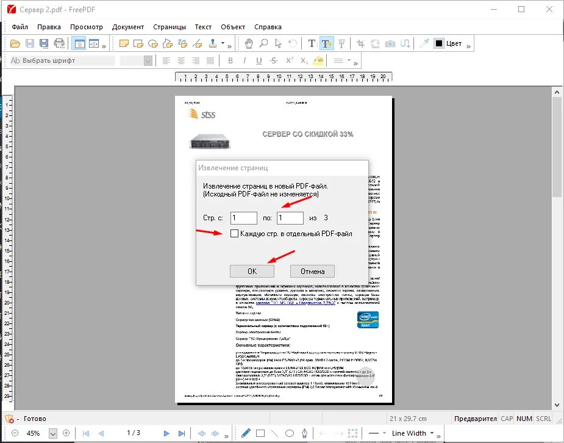Expand the drawing toolbar overflow chevron
This screenshot has width=564, height=443.
point(438,436)
